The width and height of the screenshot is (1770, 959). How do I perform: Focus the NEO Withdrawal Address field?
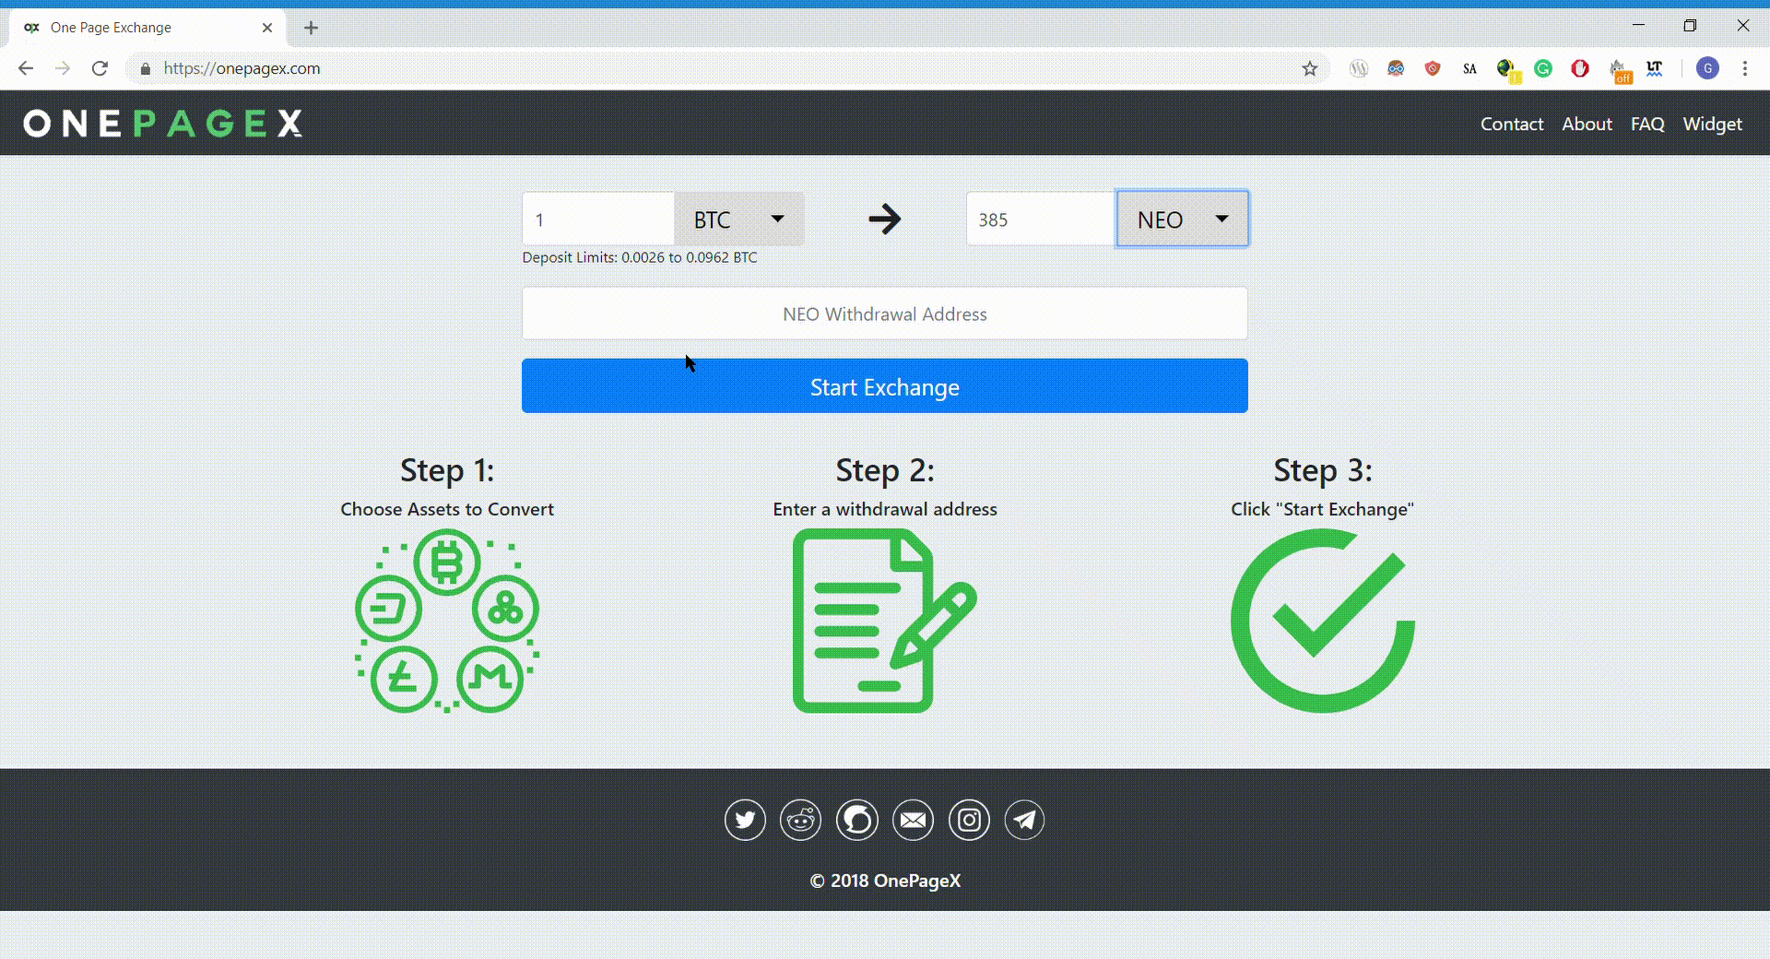(x=884, y=314)
